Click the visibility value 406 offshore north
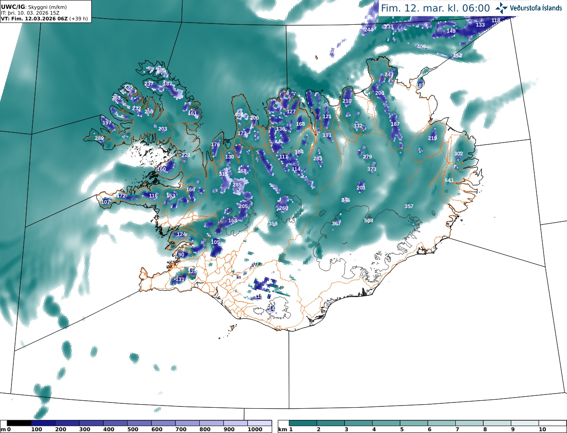Screen dimensions: 567x433 (421, 46)
